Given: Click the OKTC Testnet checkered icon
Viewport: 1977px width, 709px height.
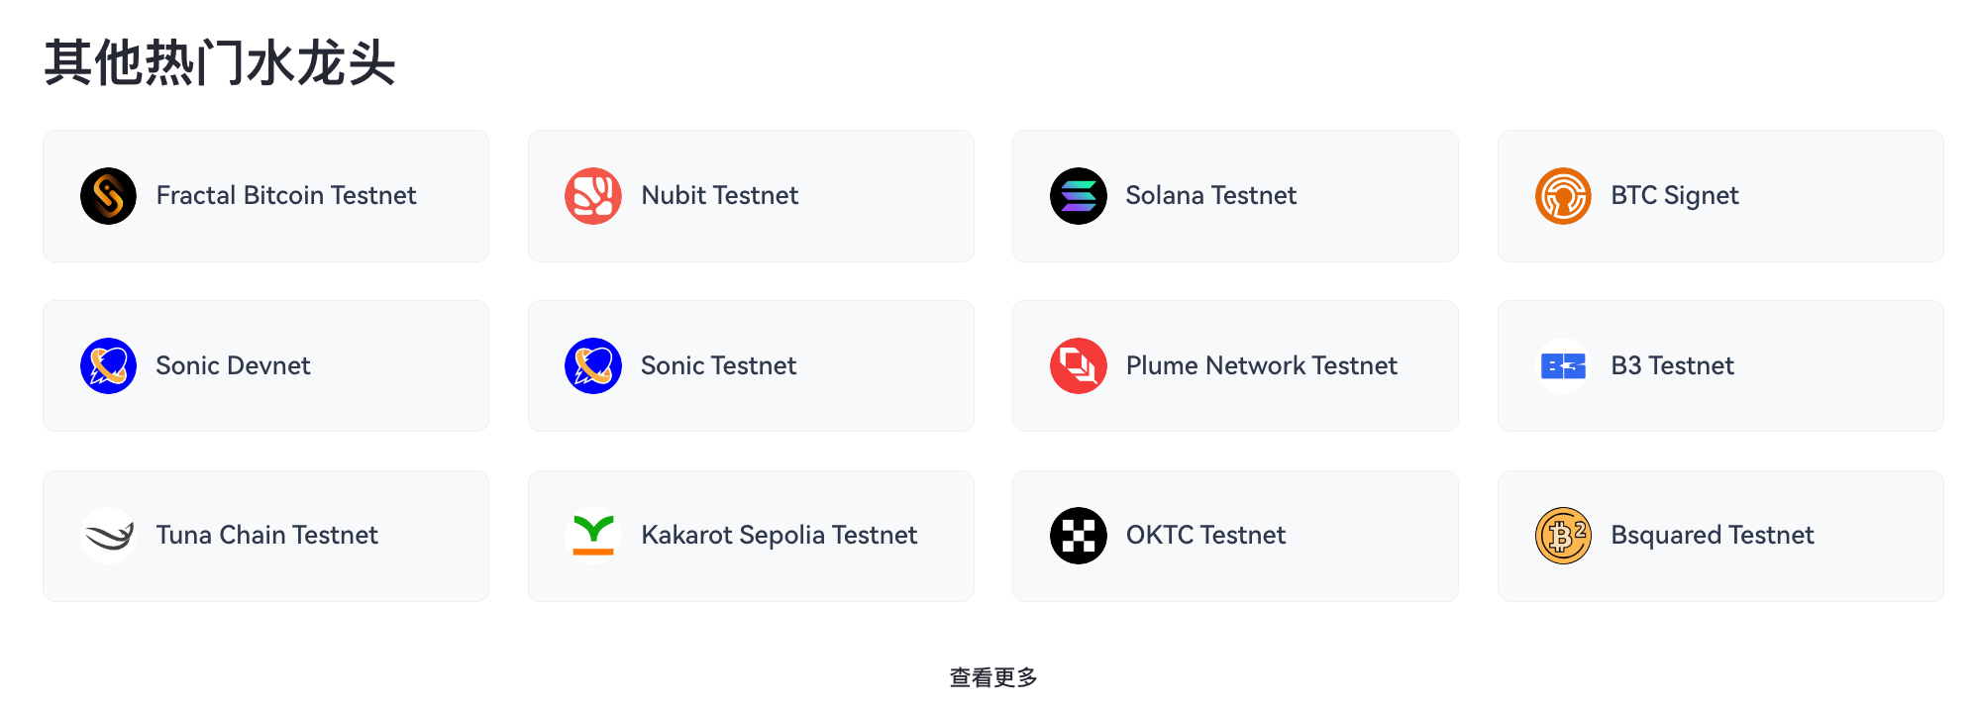Looking at the screenshot, I should (1078, 536).
